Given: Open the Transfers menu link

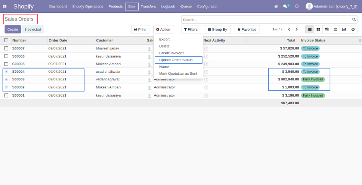Looking at the screenshot, I should 148,6.
